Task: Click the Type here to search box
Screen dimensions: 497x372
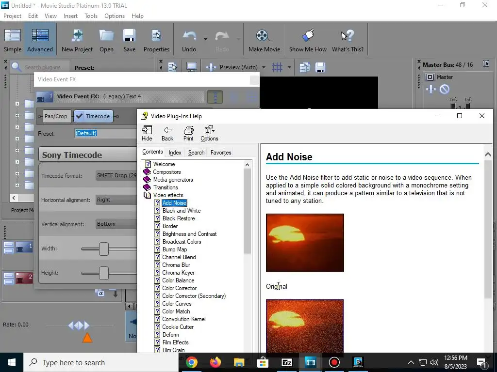Action: [101, 362]
